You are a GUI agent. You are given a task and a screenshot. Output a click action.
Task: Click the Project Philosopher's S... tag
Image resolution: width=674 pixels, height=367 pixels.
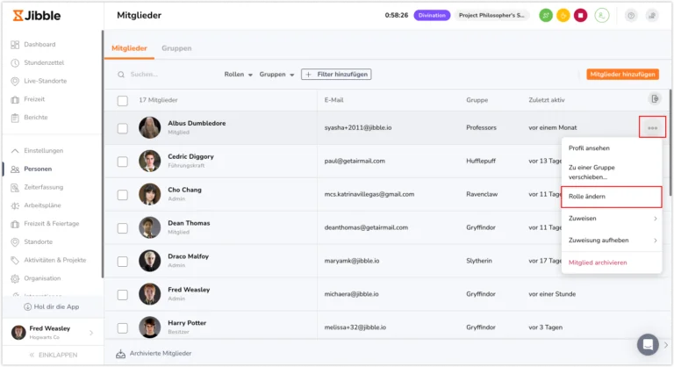(491, 15)
